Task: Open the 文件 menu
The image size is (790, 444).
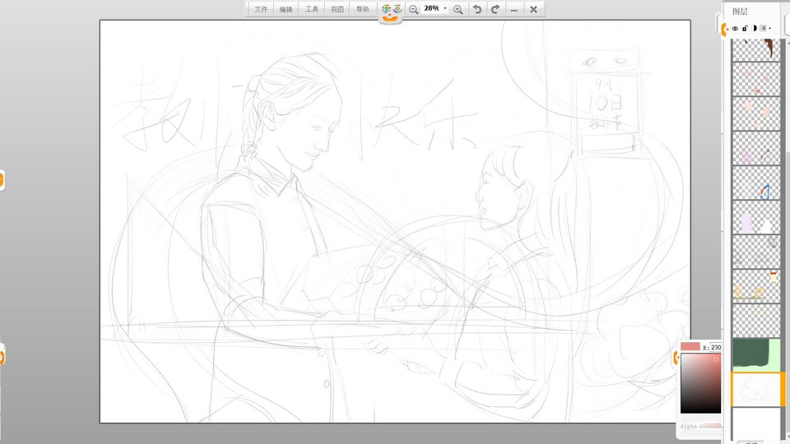Action: 261,9
